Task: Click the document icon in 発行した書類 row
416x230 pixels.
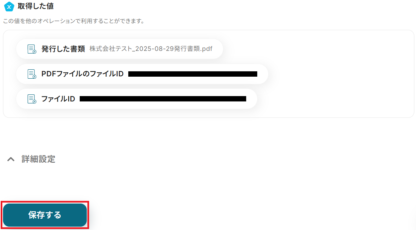Action: tap(32, 49)
